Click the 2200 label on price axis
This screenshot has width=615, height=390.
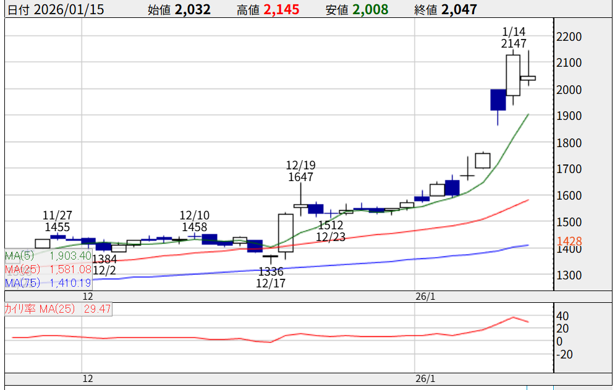click(569, 37)
